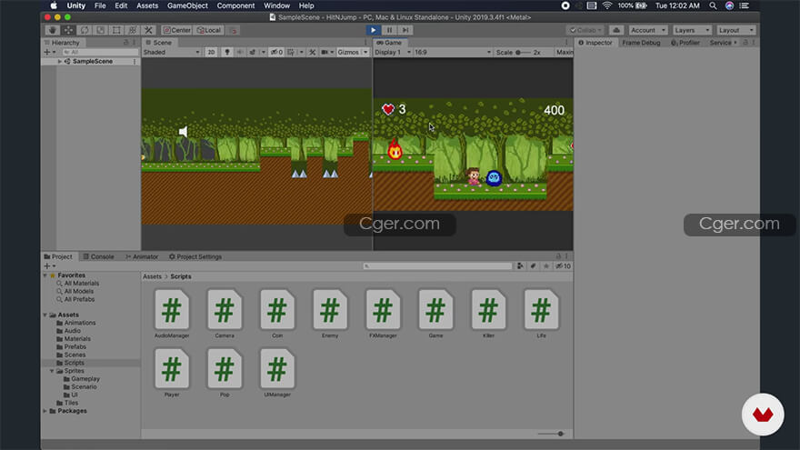Open Layout dropdown
800x450 pixels.
coord(735,30)
